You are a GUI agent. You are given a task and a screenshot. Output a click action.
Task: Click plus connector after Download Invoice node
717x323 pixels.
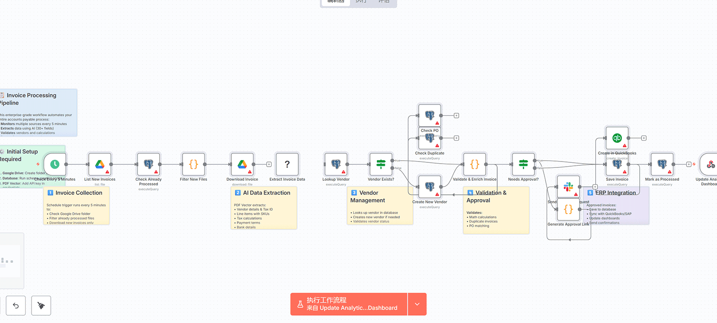pos(269,164)
